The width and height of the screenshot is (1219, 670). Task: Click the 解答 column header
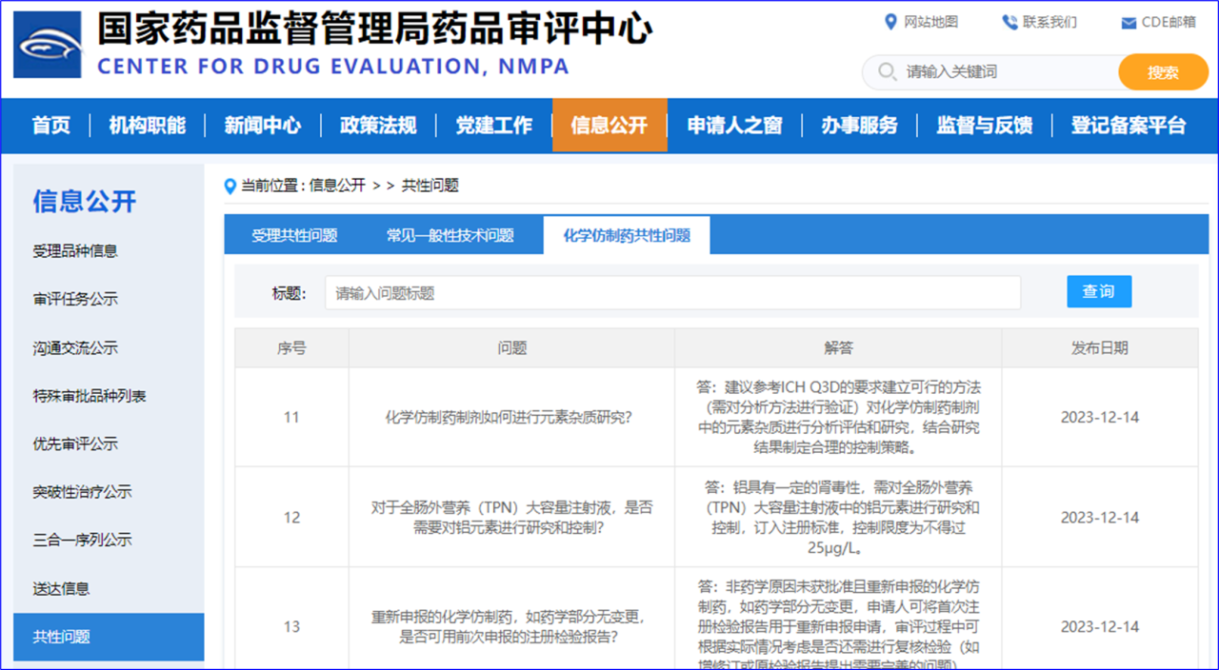pos(838,348)
